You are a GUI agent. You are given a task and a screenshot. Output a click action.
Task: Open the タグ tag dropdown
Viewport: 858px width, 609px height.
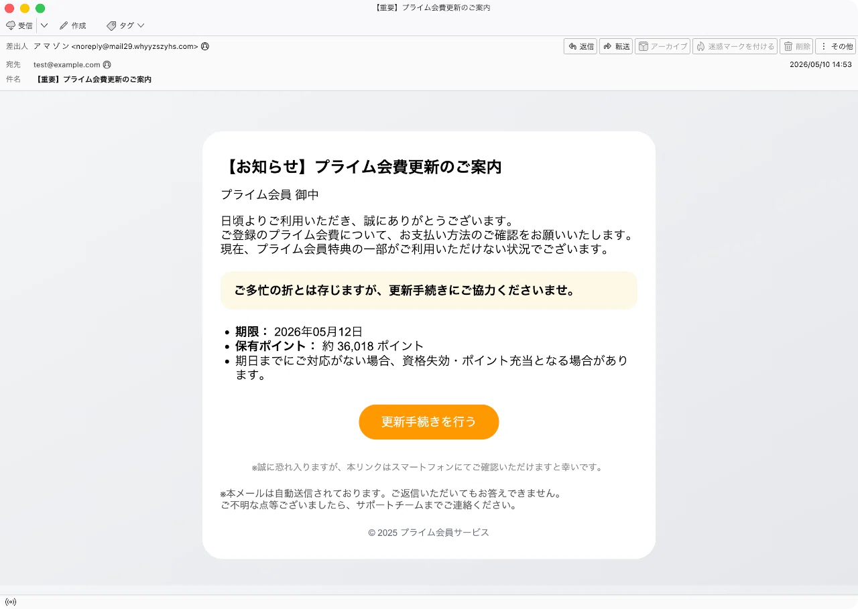click(125, 25)
